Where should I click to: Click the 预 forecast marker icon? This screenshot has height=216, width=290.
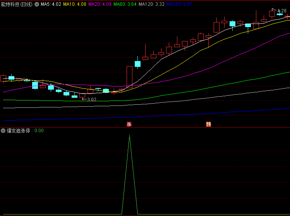(209, 124)
